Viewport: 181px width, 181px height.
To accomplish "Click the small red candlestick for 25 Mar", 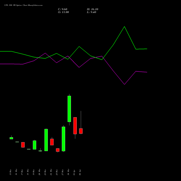I will (58, 150).
